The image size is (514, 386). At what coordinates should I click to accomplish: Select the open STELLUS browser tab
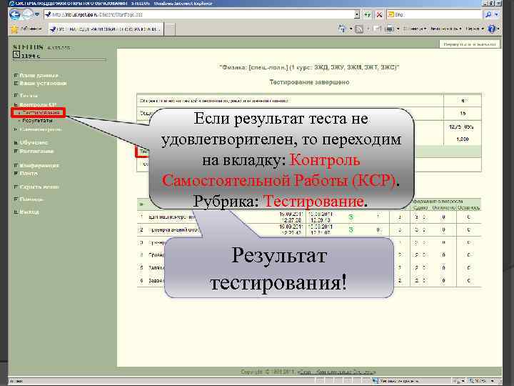click(x=105, y=29)
